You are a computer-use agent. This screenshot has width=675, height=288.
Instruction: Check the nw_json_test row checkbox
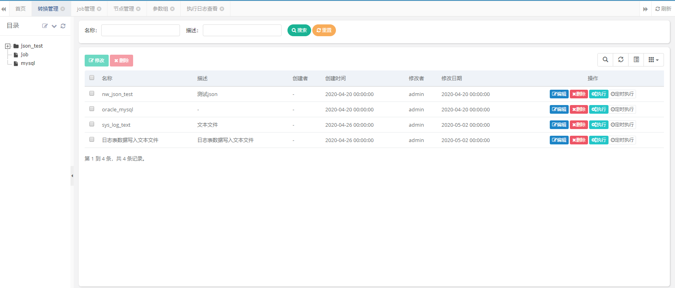[x=92, y=94]
